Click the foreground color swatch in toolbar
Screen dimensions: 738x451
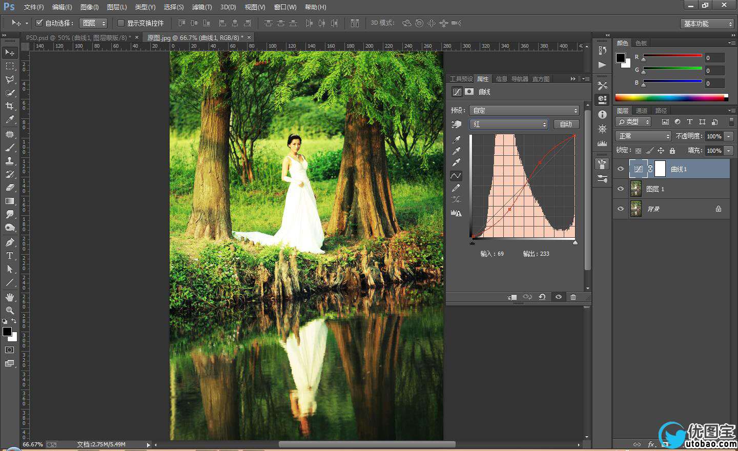click(x=7, y=332)
